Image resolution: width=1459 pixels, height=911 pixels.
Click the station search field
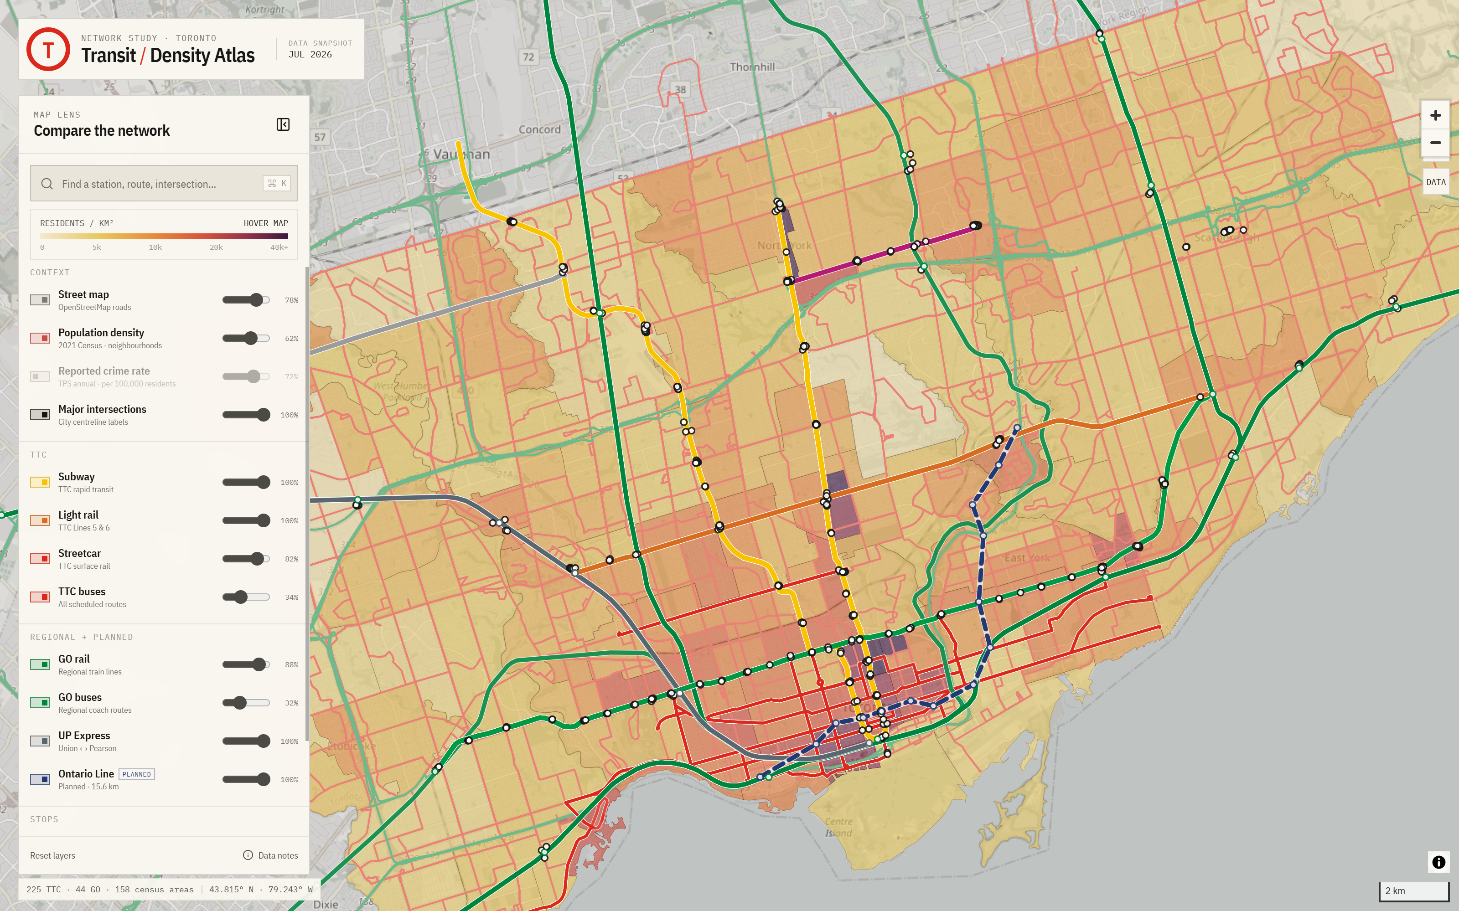tap(164, 183)
